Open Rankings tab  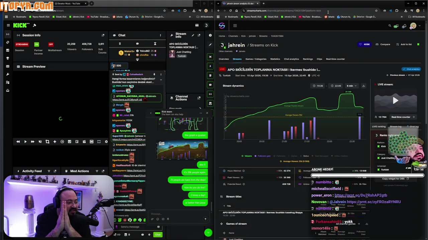click(x=308, y=59)
